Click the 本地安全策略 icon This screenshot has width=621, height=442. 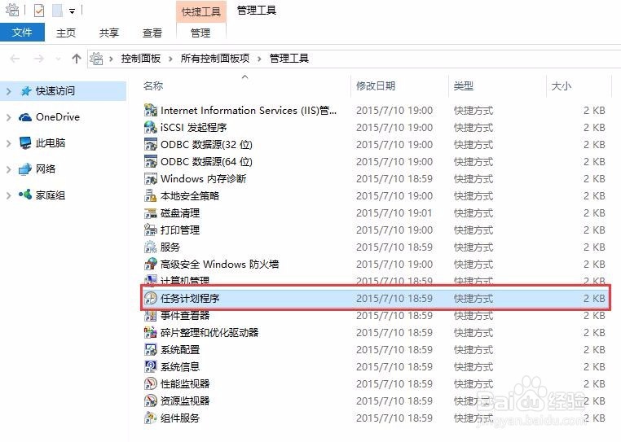tap(151, 195)
